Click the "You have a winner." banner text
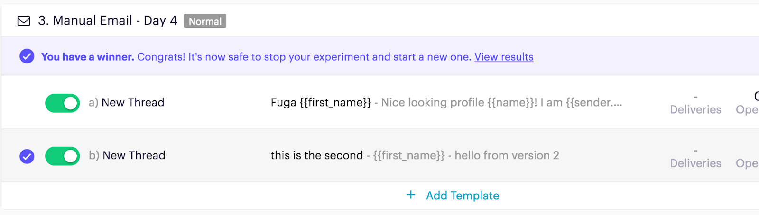Image resolution: width=759 pixels, height=215 pixels. tap(88, 57)
